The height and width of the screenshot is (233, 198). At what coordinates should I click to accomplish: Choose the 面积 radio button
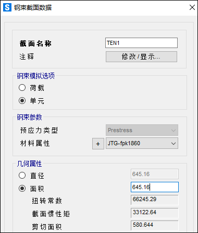pos(22,189)
